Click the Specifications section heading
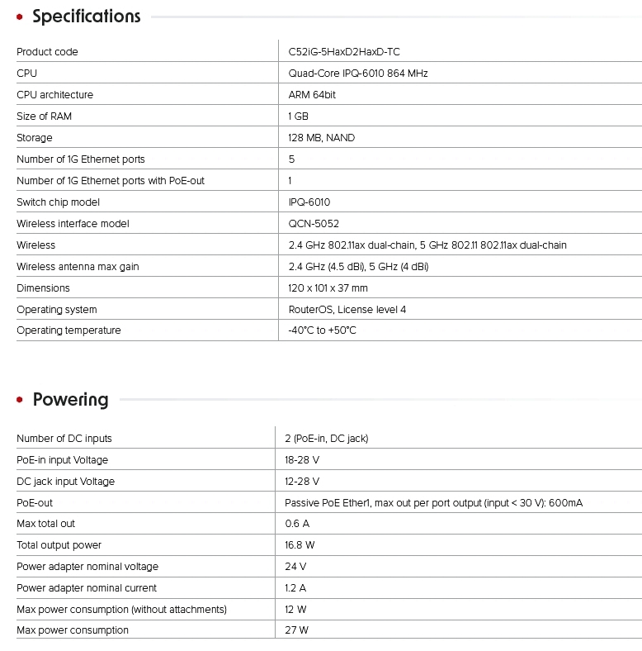The width and height of the screenshot is (642, 651). tap(87, 17)
